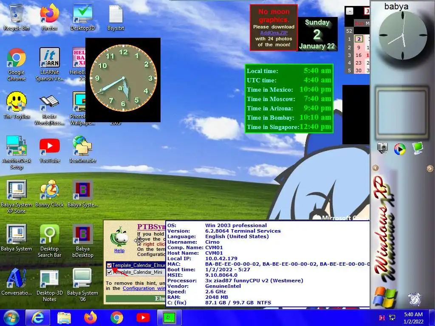The width and height of the screenshot is (435, 326).
Task: Select date 16 in the calendar
Action: (359, 55)
